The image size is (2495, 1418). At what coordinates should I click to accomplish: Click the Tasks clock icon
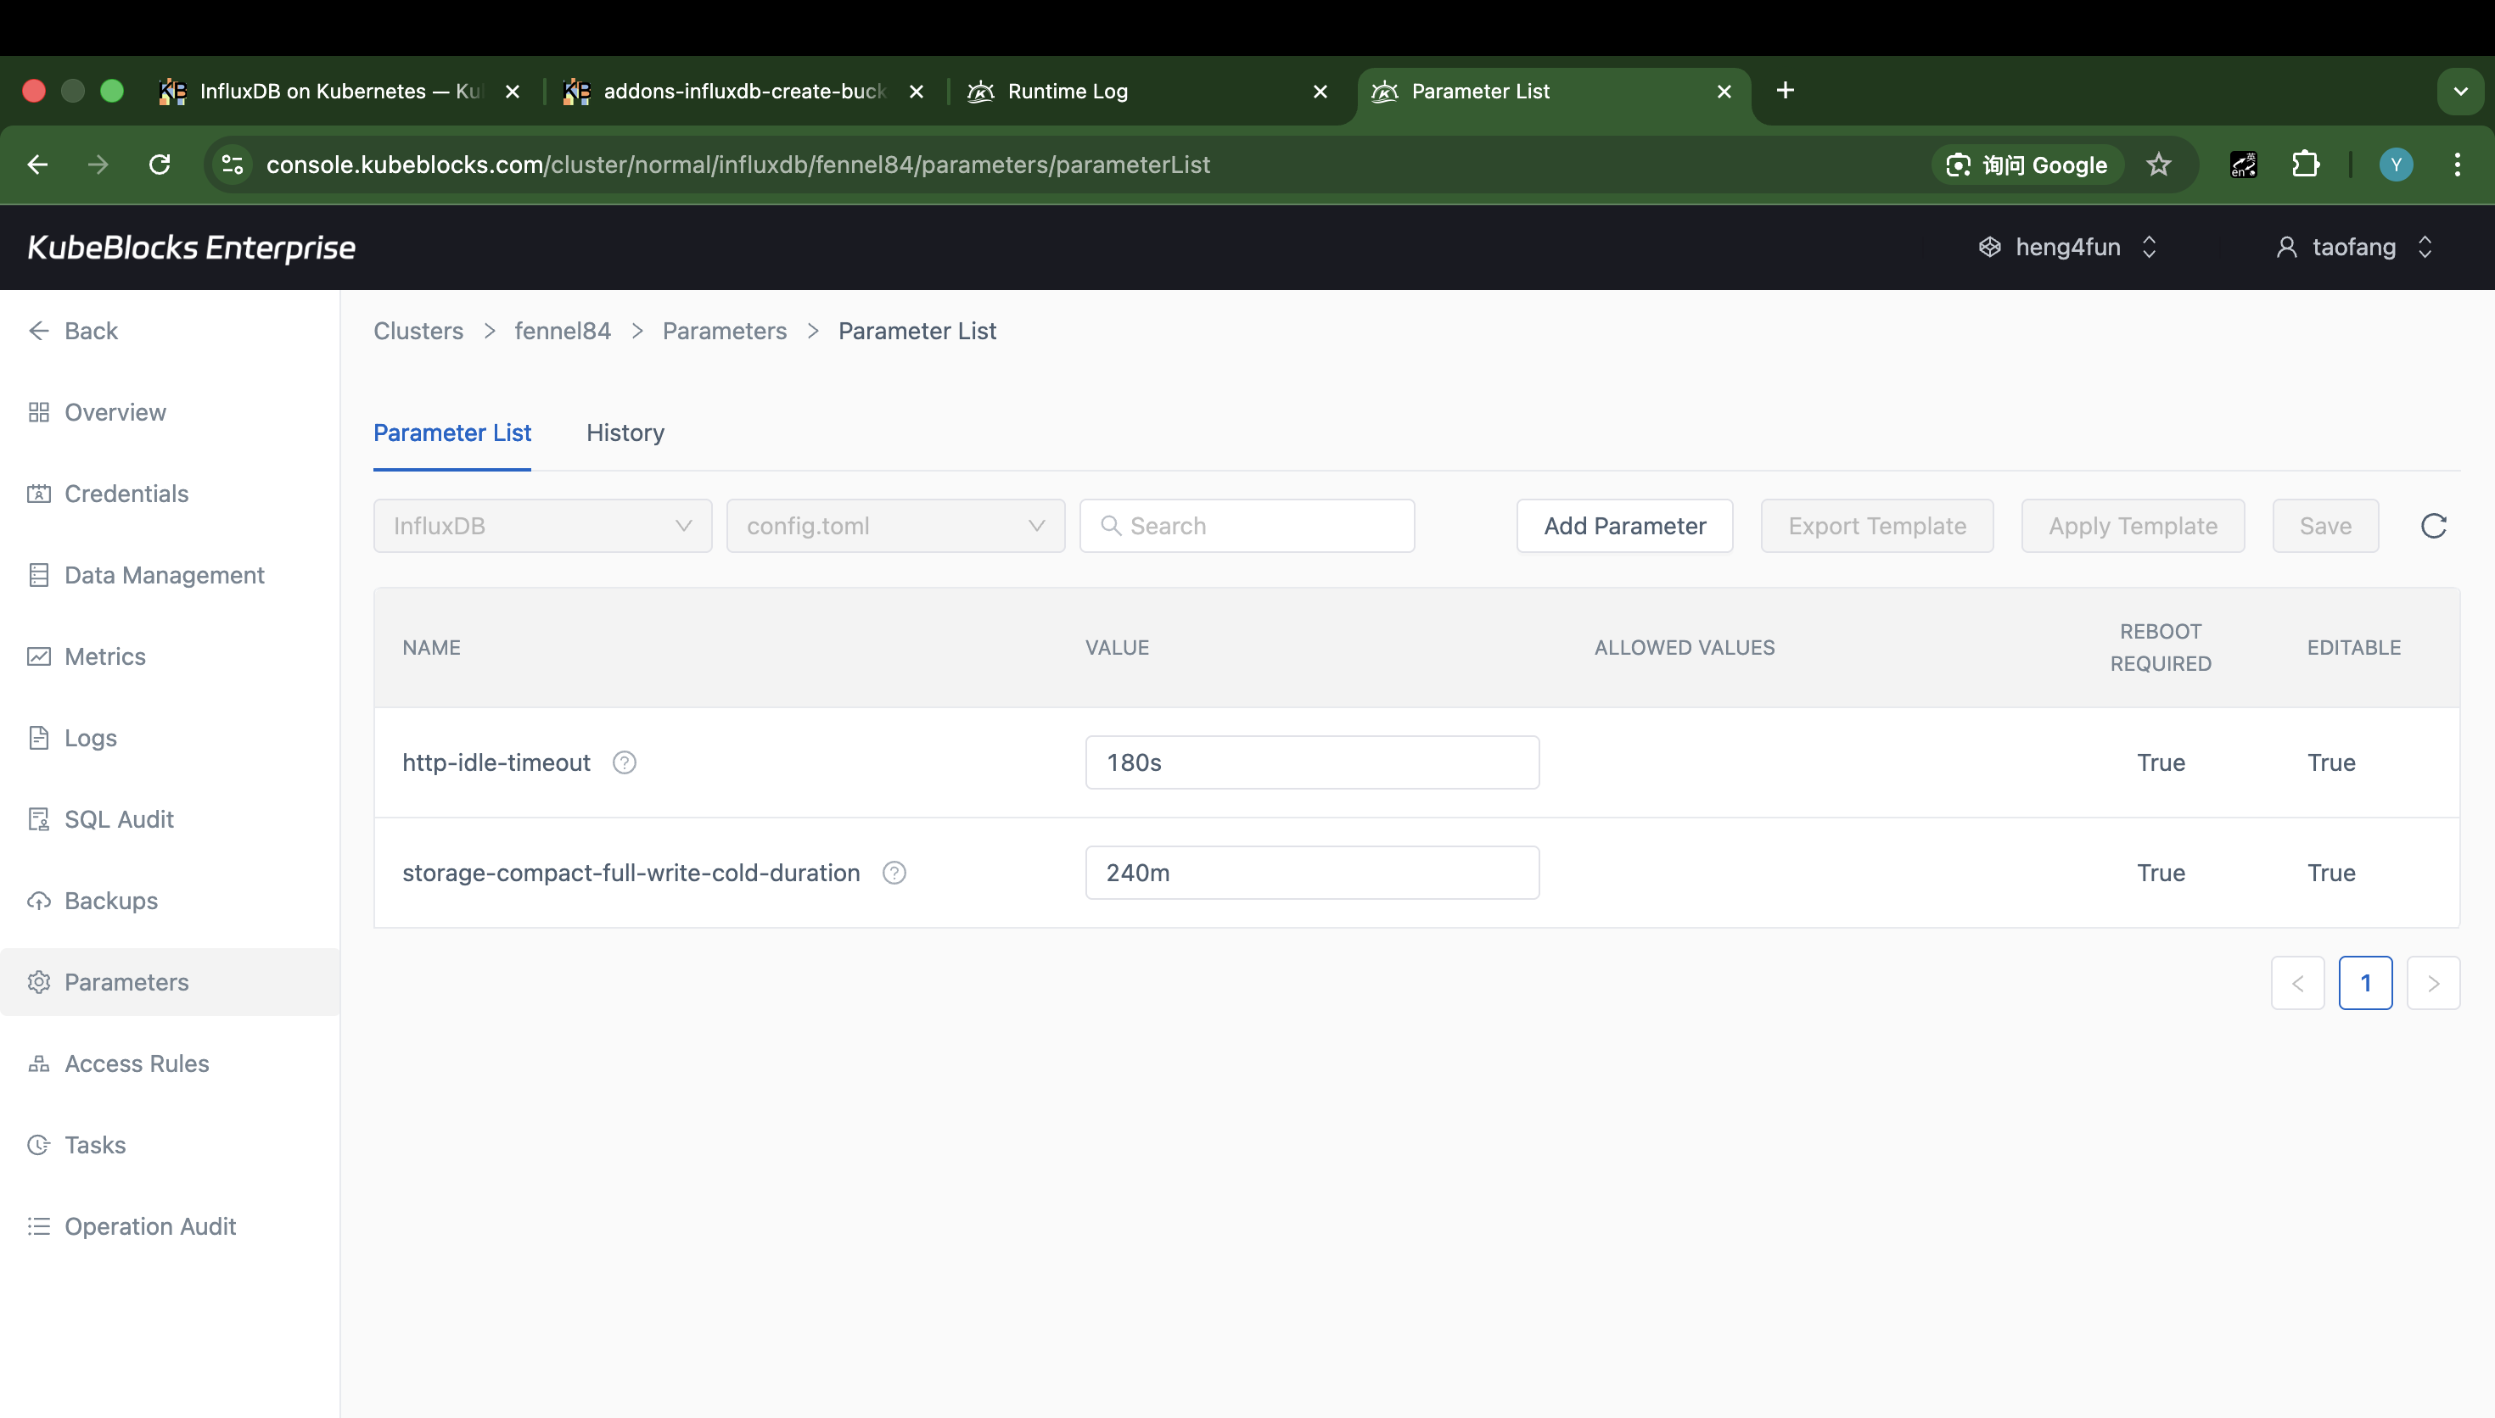pyautogui.click(x=39, y=1145)
